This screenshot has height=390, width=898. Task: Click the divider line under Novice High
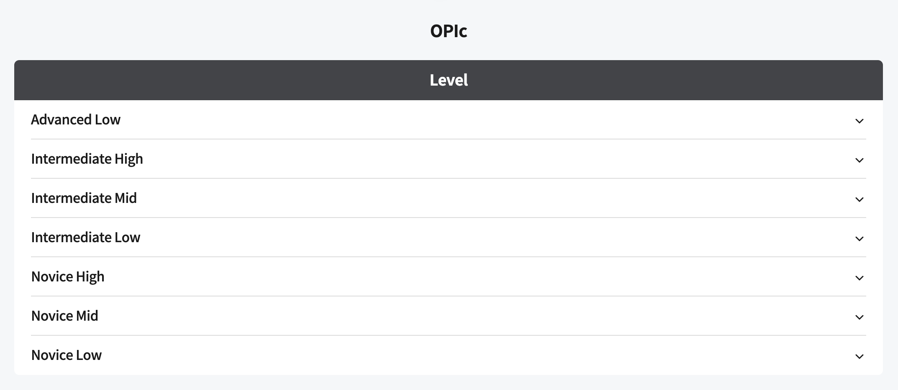(449, 296)
